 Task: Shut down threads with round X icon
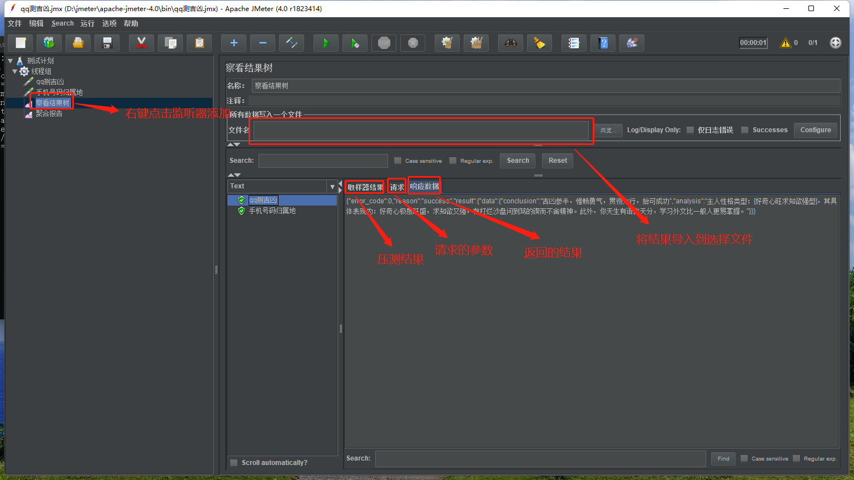pyautogui.click(x=413, y=43)
